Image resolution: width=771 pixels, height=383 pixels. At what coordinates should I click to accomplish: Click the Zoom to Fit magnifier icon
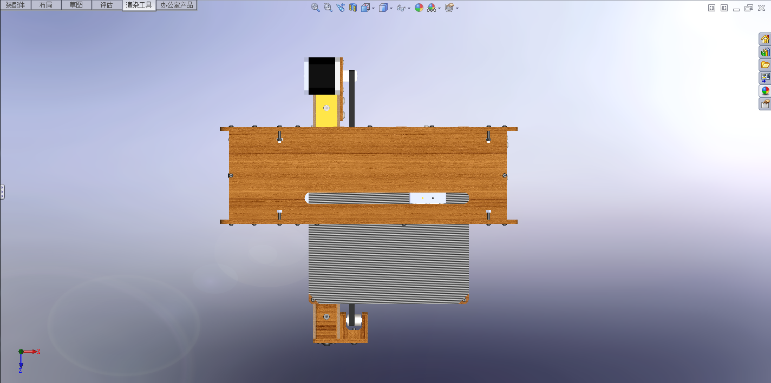click(x=316, y=8)
